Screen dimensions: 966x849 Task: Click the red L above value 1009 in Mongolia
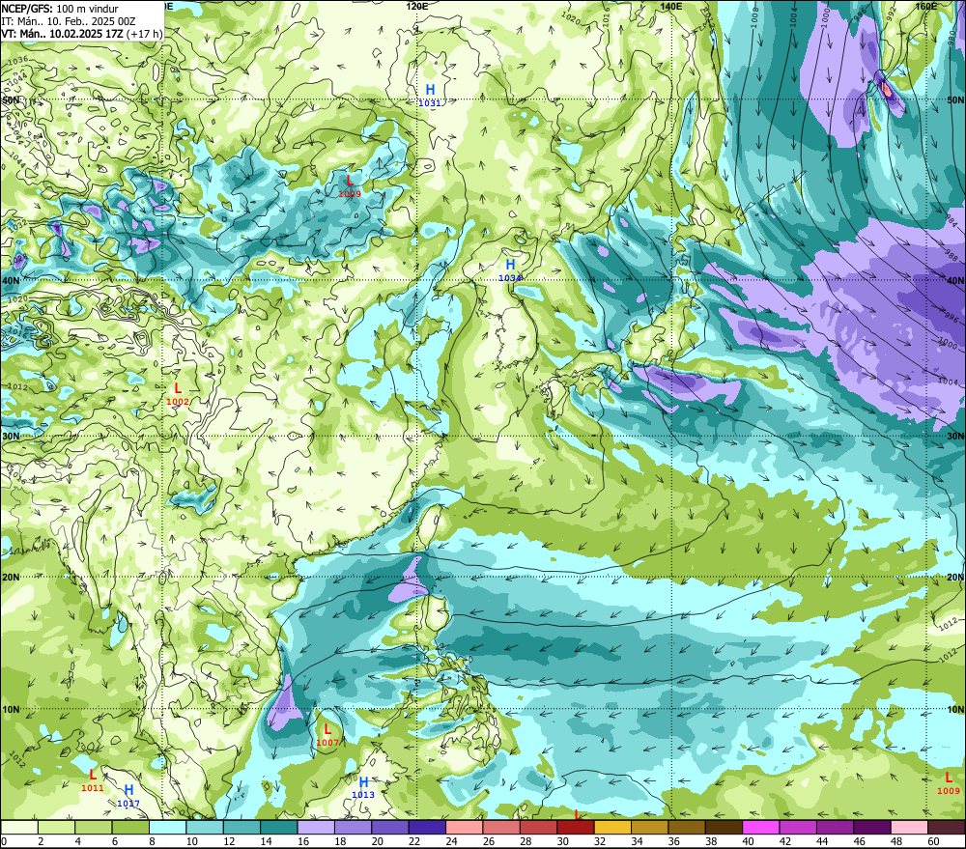[350, 181]
